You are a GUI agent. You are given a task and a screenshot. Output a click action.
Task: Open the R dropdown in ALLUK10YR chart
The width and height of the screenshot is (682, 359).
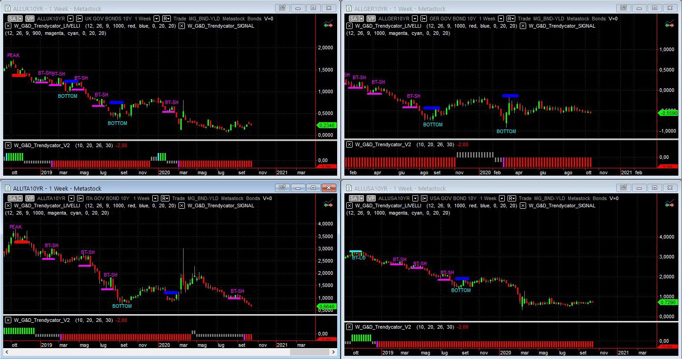[x=166, y=19]
